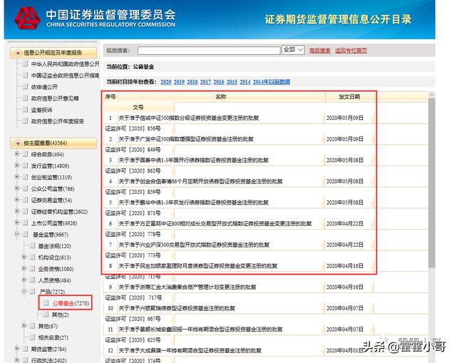Select 政府信息公开意见箱 tree item
This screenshot has height=363, width=456.
55,98
